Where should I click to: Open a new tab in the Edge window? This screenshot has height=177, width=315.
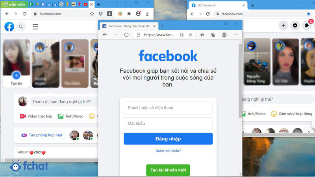pos(162,26)
